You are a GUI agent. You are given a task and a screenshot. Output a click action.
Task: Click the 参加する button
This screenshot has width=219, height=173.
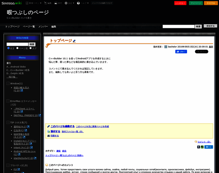(210, 26)
